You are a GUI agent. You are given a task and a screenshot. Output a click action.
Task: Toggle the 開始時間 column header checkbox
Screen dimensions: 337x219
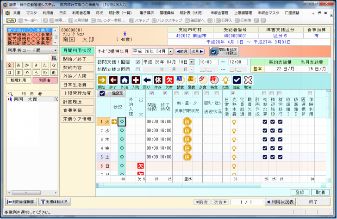[152, 93]
